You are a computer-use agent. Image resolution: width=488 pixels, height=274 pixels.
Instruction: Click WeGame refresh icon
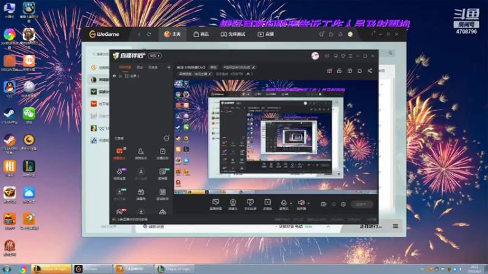(149, 34)
